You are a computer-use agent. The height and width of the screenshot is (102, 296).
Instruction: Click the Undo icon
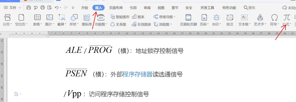pos(57,8)
